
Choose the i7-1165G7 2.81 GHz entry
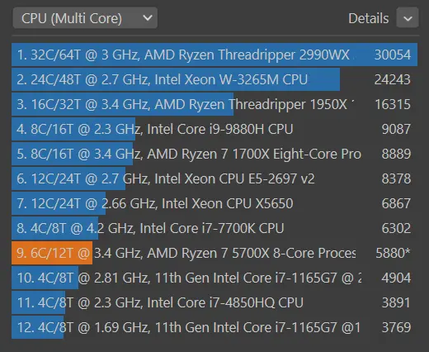tap(214, 278)
